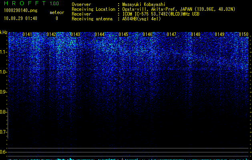The width and height of the screenshot is (252, 160).
Task: Click the 0.7 kHz axis label
Action: click(x=3, y=132)
